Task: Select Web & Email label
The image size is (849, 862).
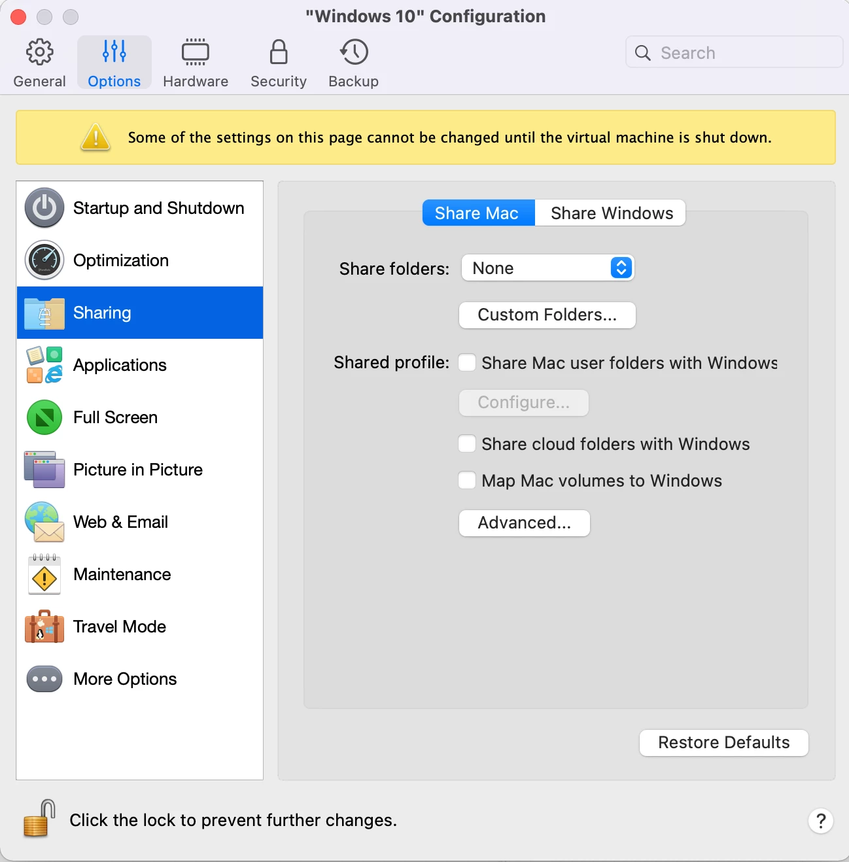Action: (121, 522)
